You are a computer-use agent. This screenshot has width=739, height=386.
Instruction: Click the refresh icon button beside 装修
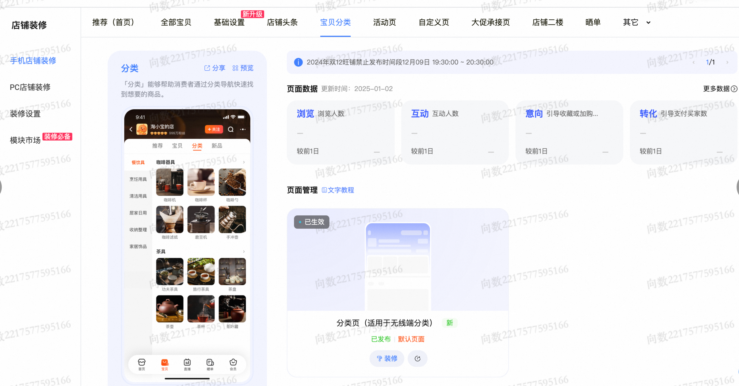pos(417,359)
